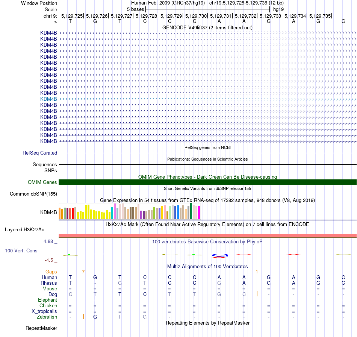Viewport: 357px width, 337px height.
Task: Click the orange gap count 7
Action: click(83, 272)
